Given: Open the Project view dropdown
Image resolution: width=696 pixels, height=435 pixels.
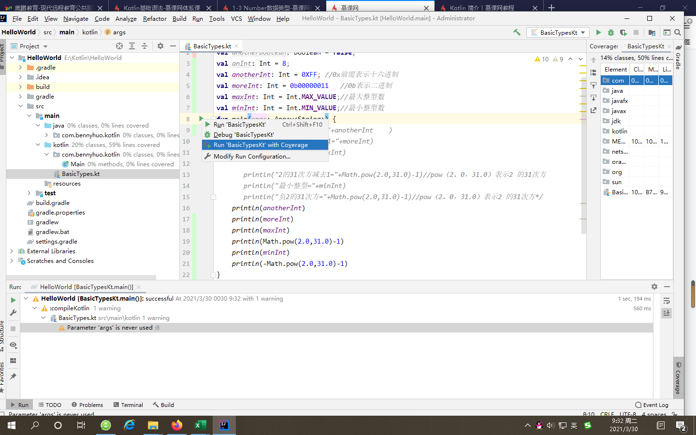Looking at the screenshot, I should click(x=29, y=46).
